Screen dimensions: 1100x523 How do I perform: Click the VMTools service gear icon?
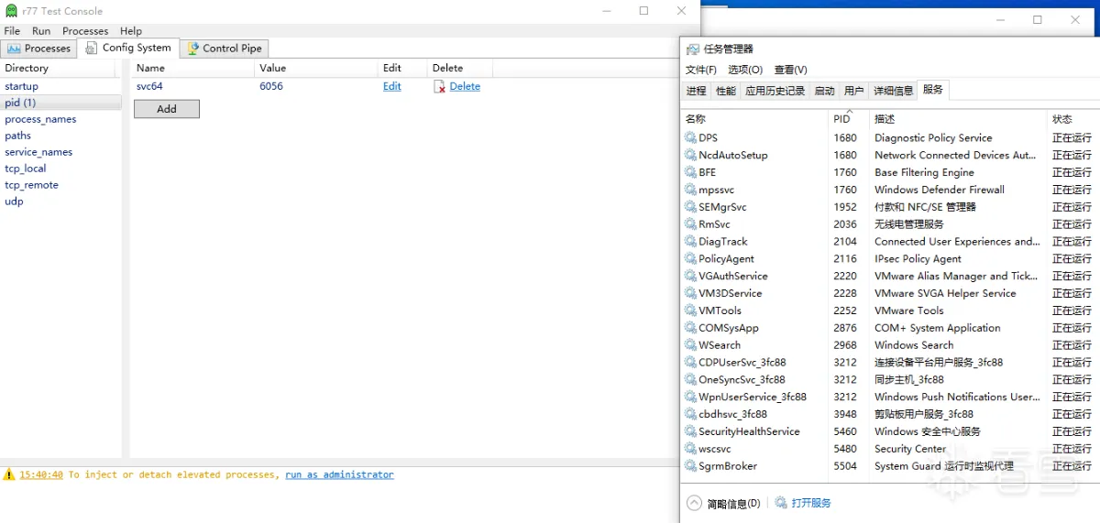(691, 311)
